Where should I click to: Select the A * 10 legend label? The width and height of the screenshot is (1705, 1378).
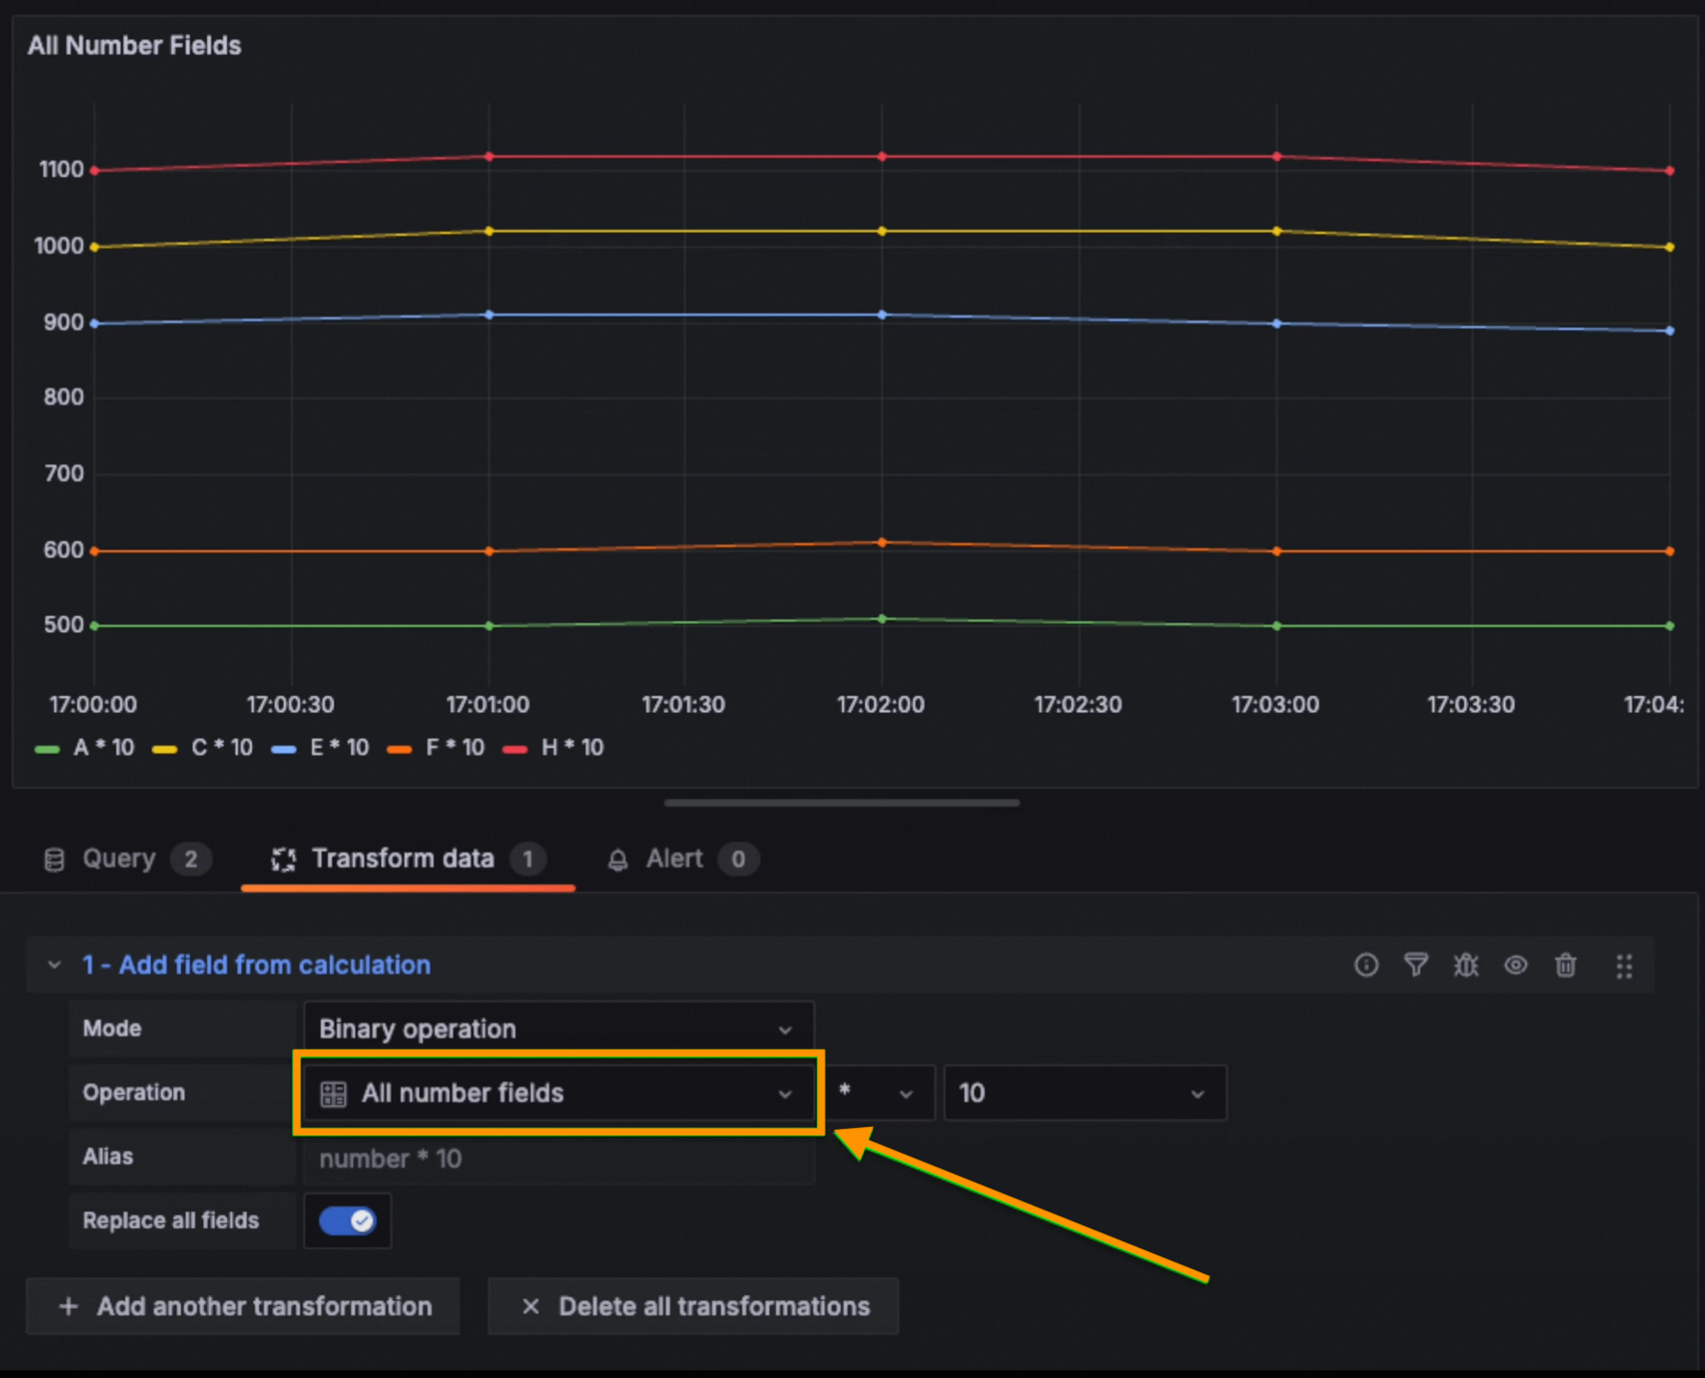point(104,748)
